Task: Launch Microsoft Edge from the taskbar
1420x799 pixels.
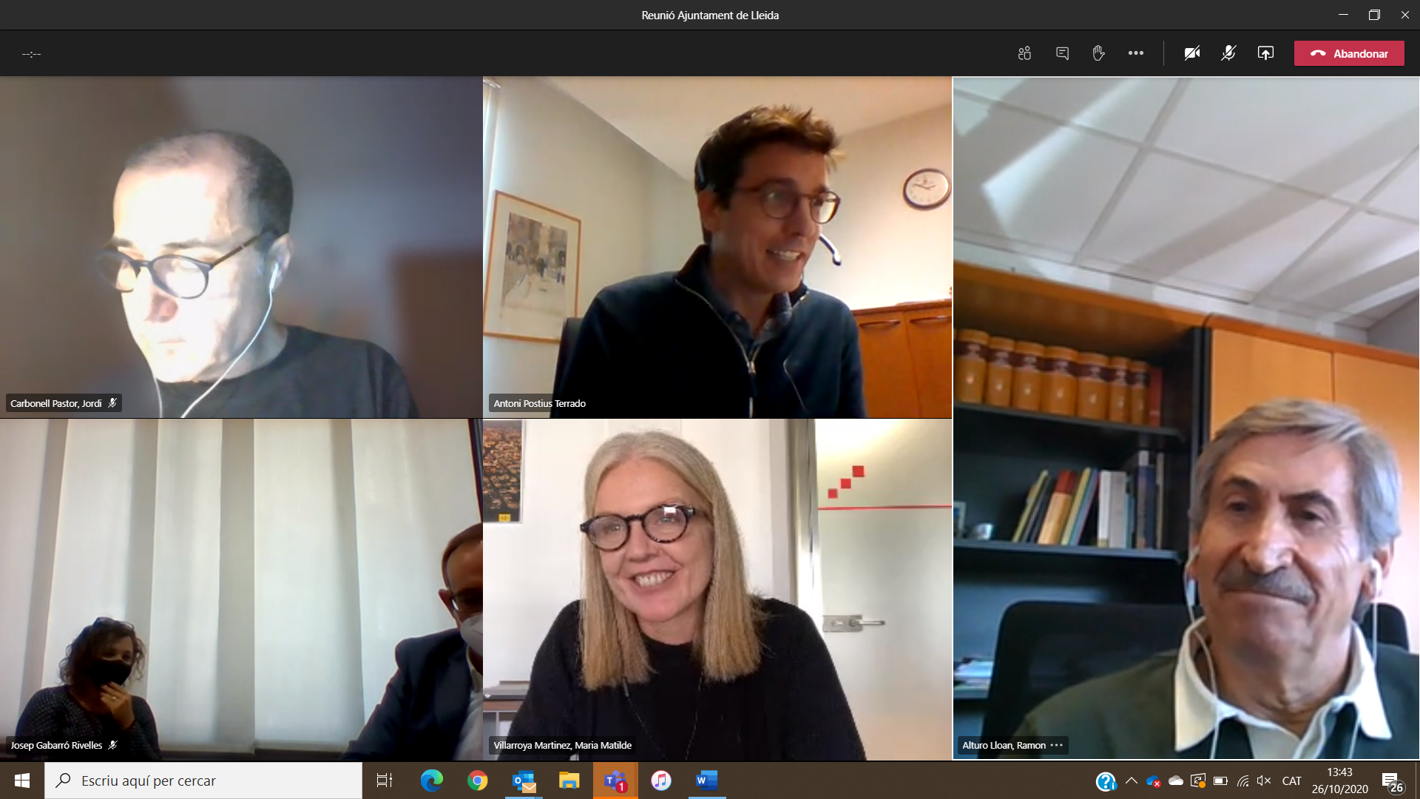Action: coord(432,781)
